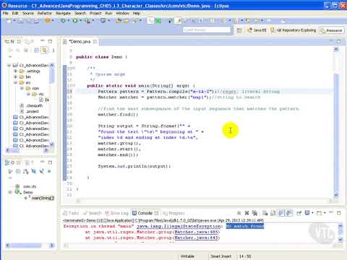Image resolution: width=347 pixels, height=260 pixels.
Task: Click the Debug bug icon
Action: pos(63,21)
